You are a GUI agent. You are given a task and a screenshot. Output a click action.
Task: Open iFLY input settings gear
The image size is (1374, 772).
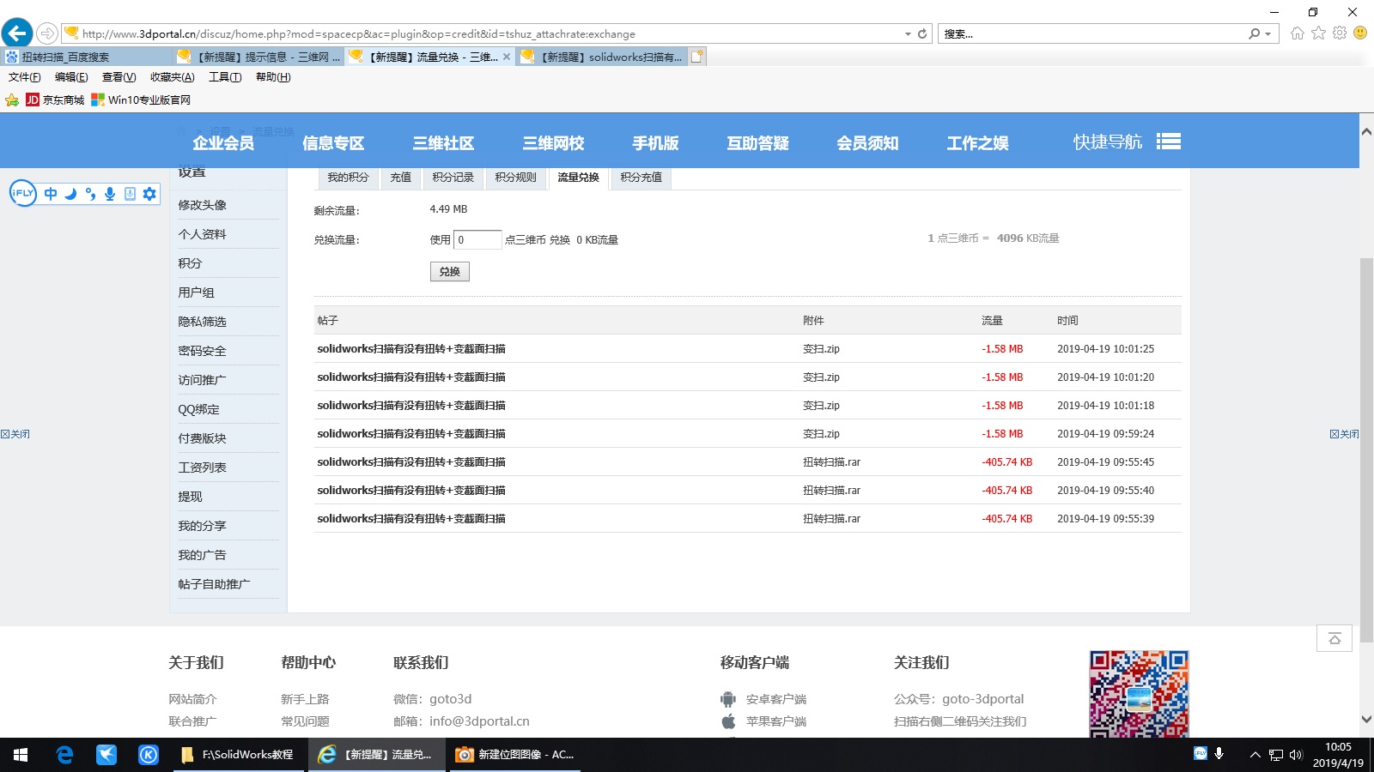(149, 194)
